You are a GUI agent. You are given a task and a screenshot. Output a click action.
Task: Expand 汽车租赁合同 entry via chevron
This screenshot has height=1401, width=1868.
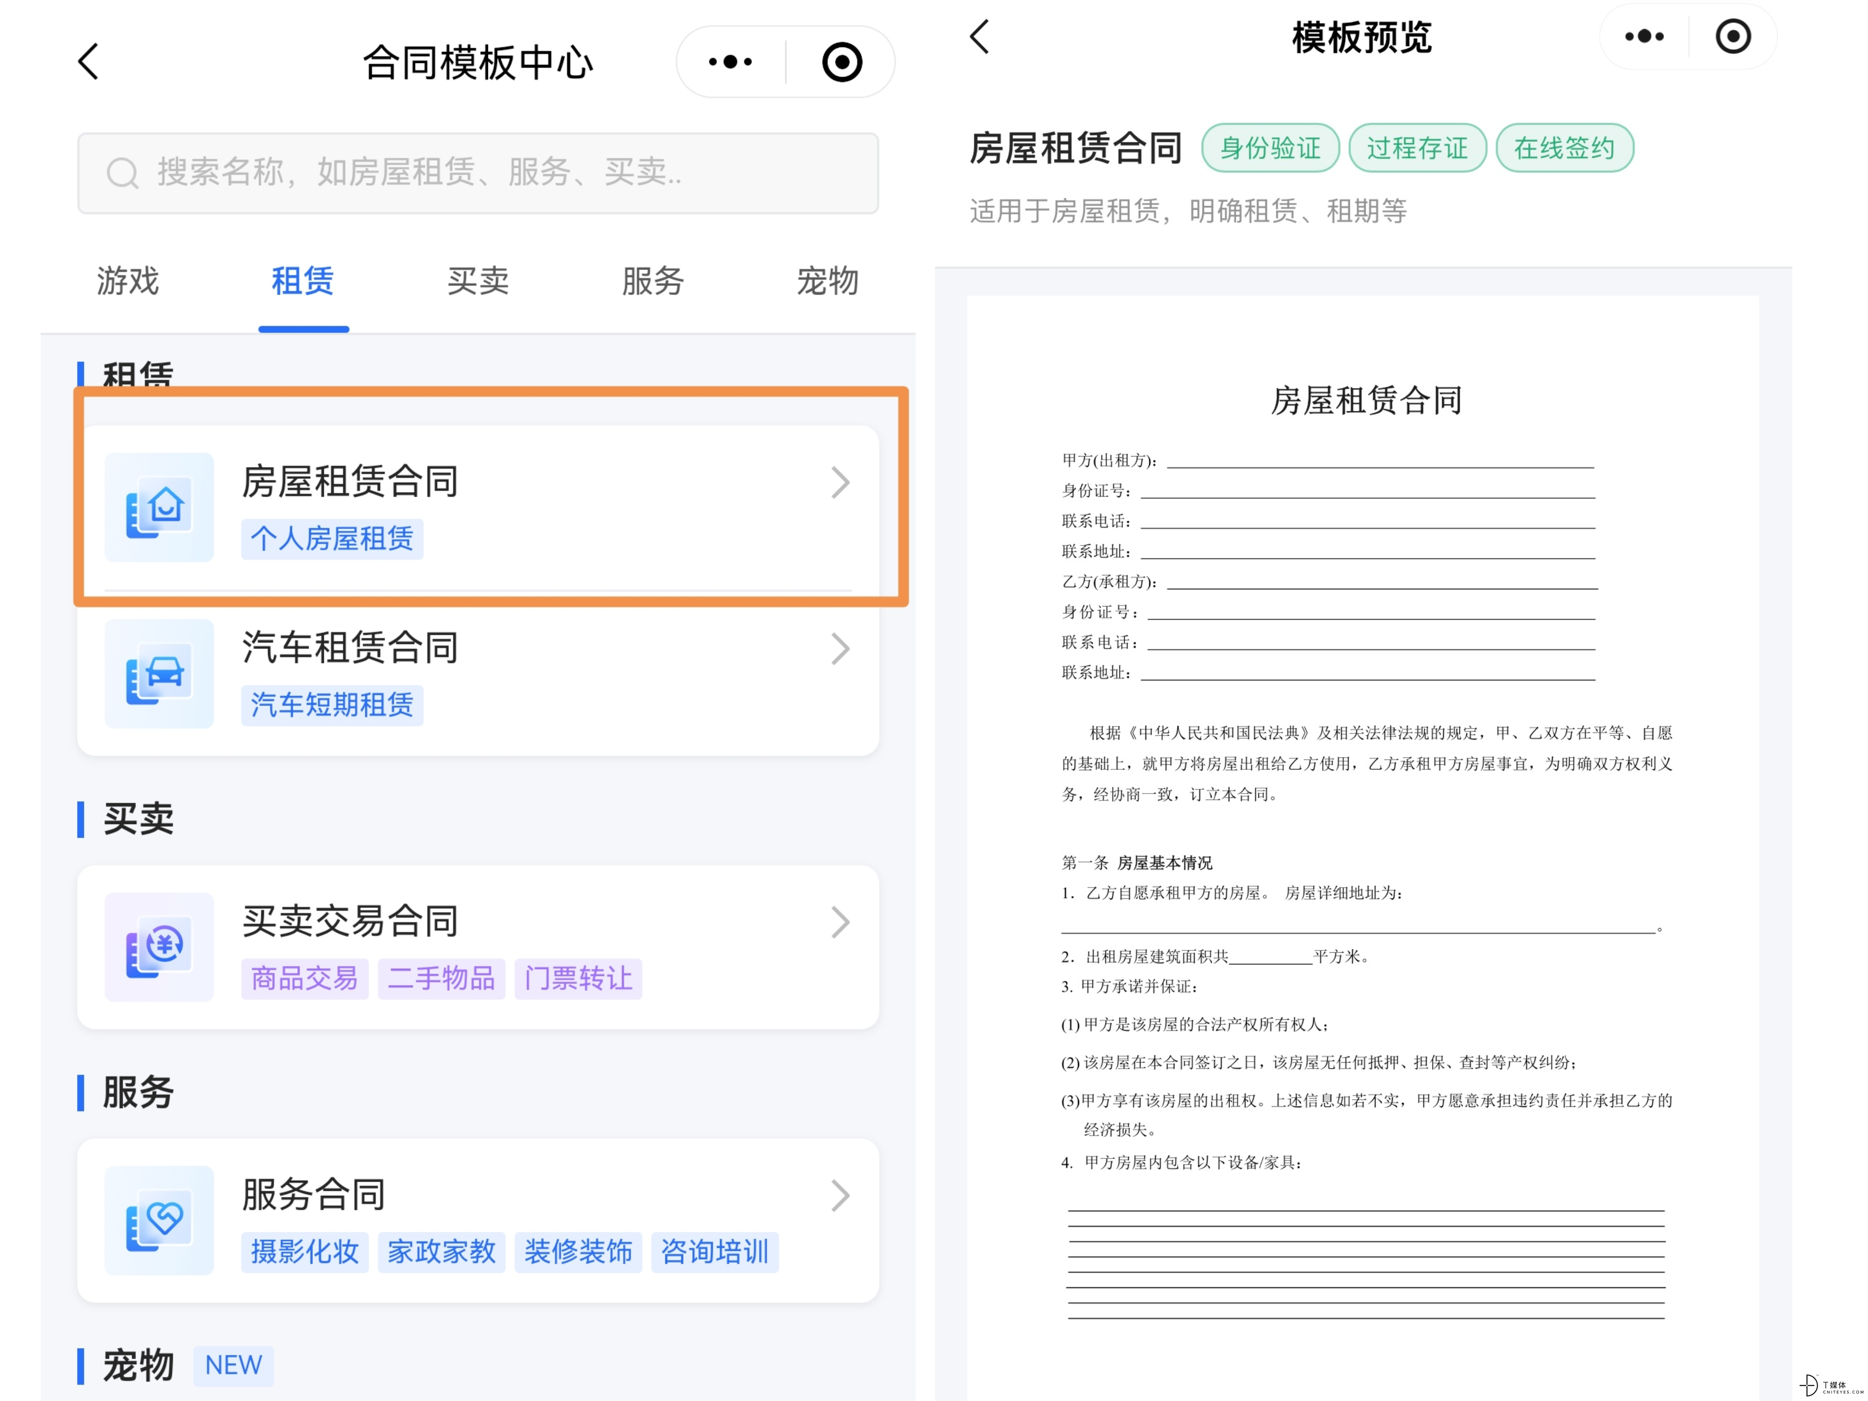point(840,649)
